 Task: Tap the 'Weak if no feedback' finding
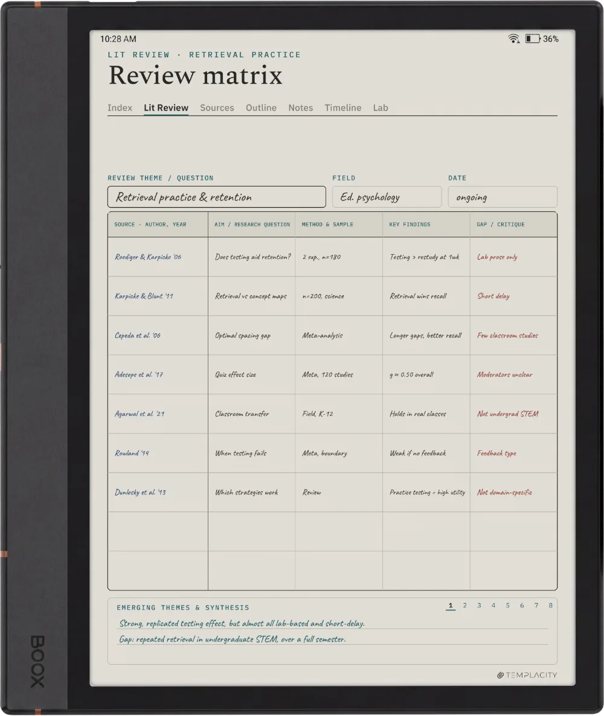(x=426, y=453)
